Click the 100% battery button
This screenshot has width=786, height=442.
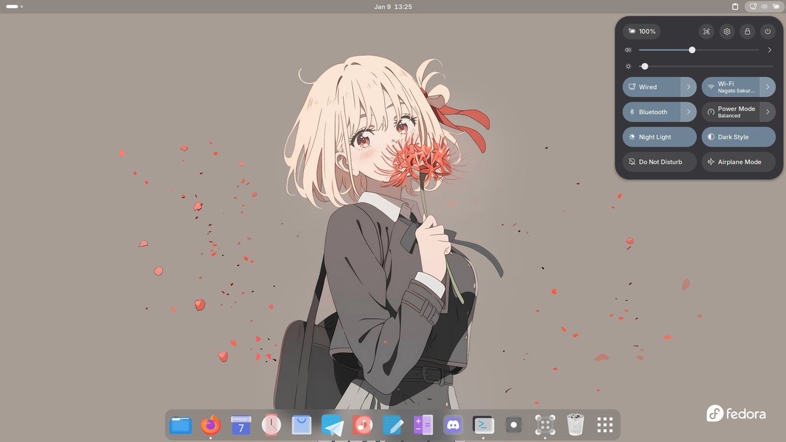(641, 31)
